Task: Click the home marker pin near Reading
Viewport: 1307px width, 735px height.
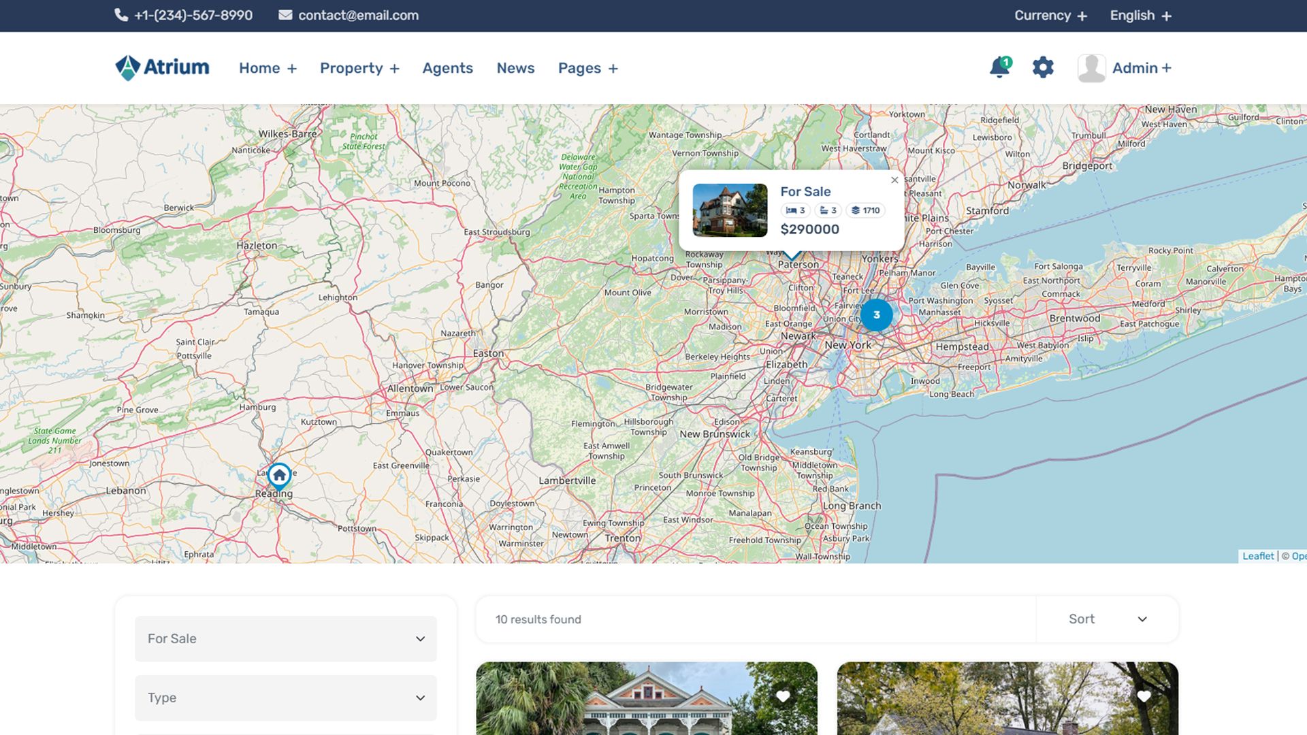Action: click(279, 475)
